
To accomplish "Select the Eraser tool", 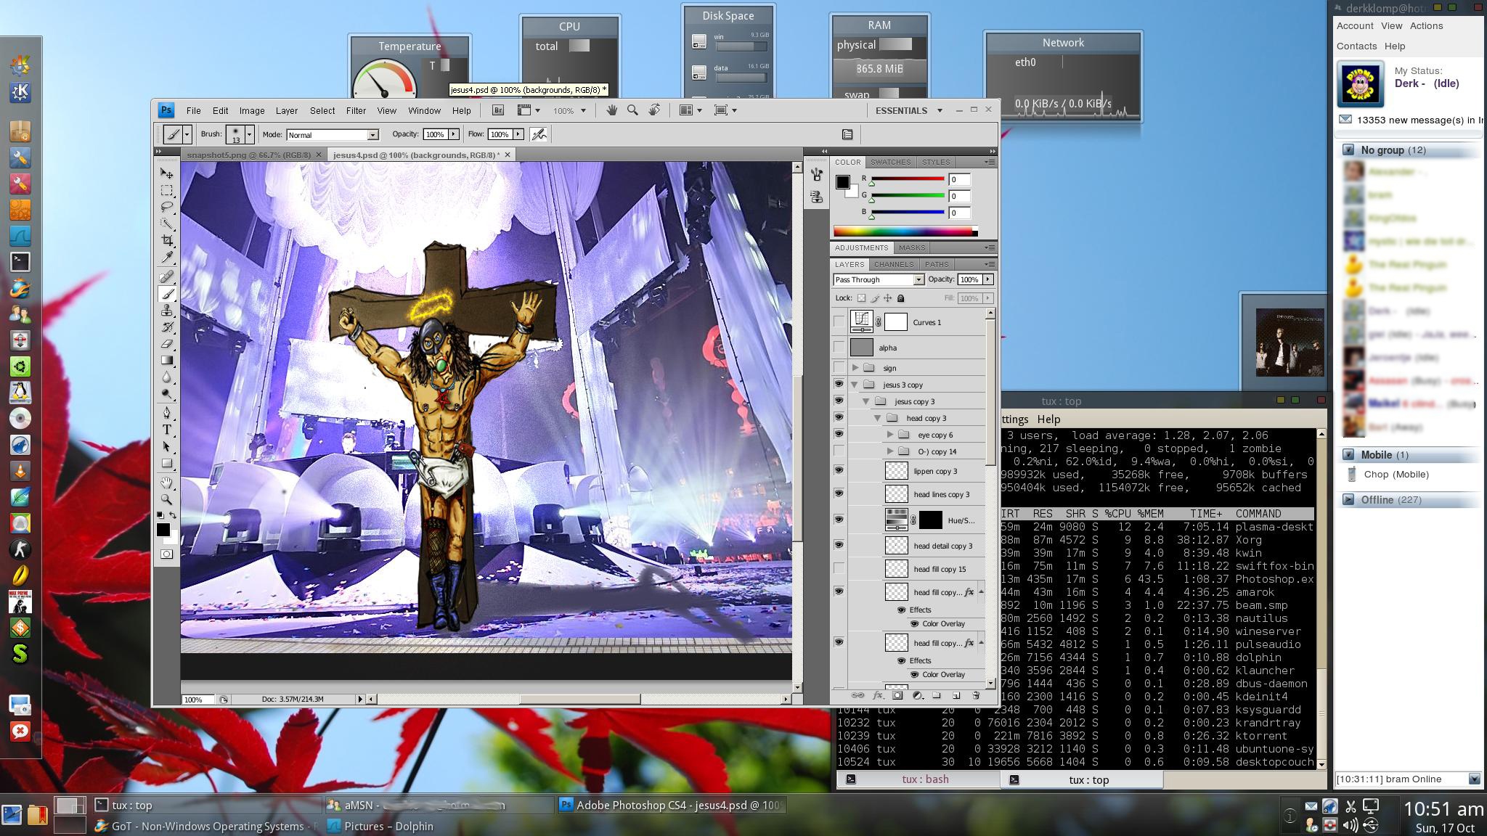I will click(x=167, y=344).
